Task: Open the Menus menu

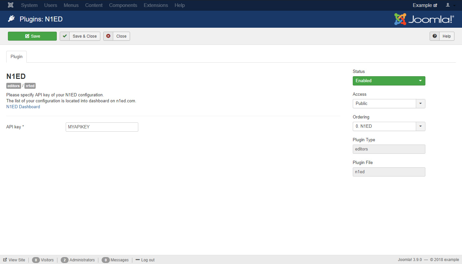Action: point(71,5)
